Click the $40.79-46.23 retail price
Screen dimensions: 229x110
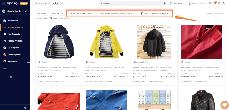click(216, 76)
